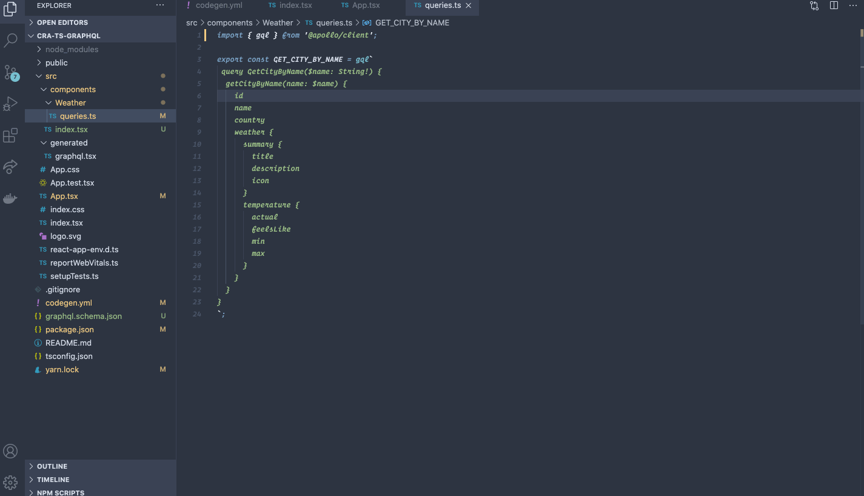The height and width of the screenshot is (496, 864).
Task: Switch to the codegen.yml tab
Action: 214,5
